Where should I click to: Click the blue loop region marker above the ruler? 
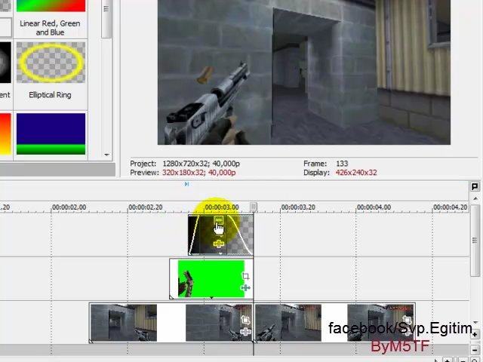point(186,184)
